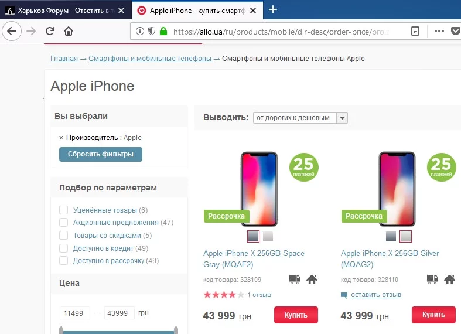Remove the Производитель Apple filter with x
This screenshot has height=334, width=461.
[x=61, y=138]
